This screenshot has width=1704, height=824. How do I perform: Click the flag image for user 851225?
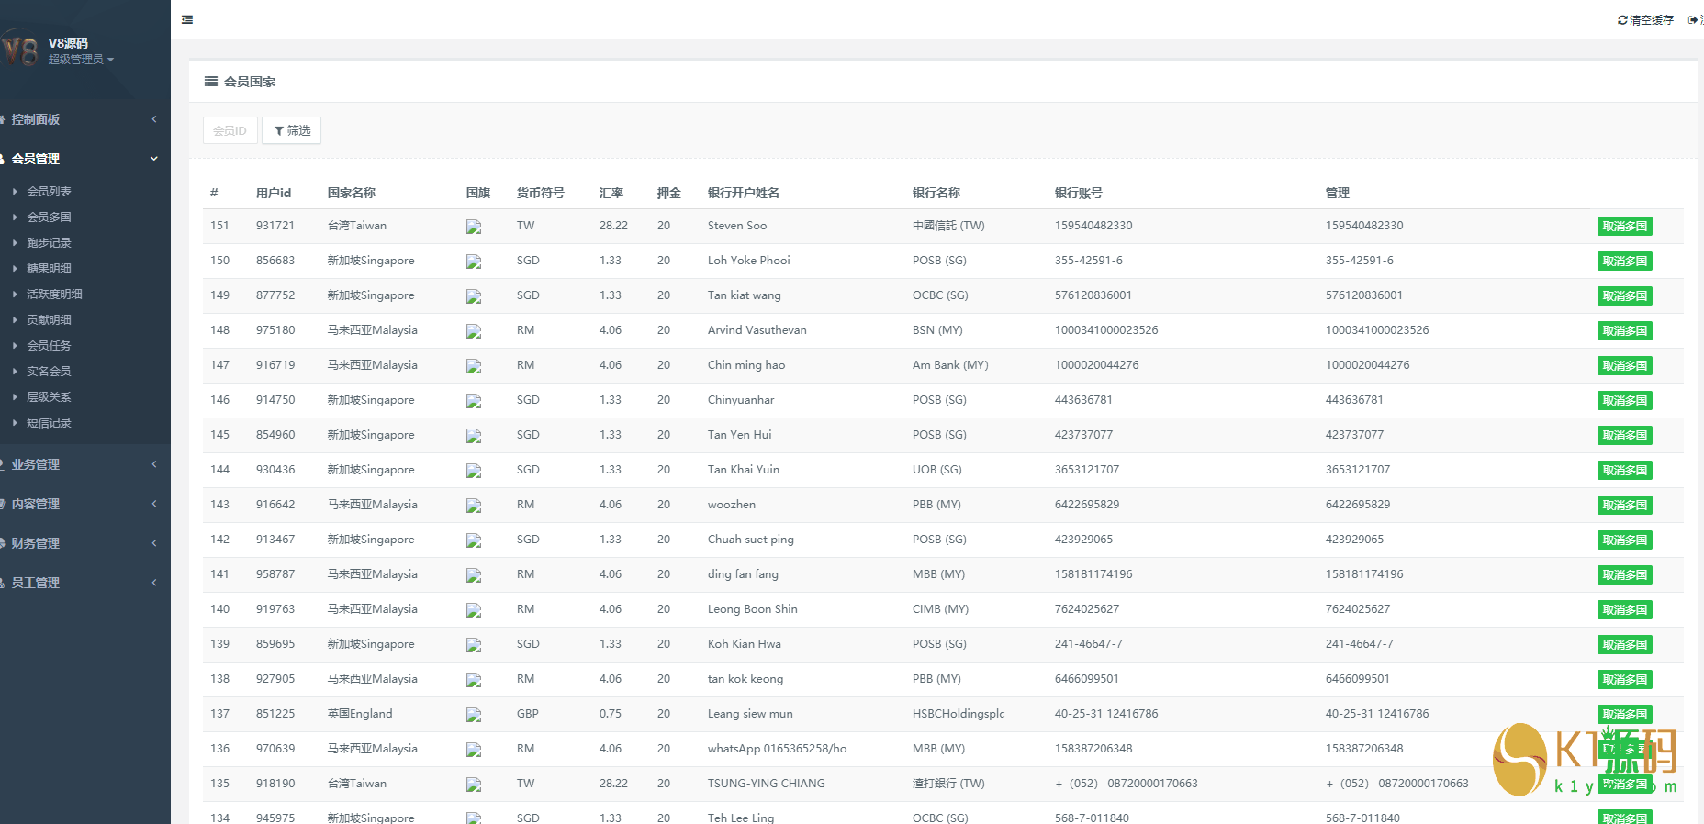click(x=474, y=715)
